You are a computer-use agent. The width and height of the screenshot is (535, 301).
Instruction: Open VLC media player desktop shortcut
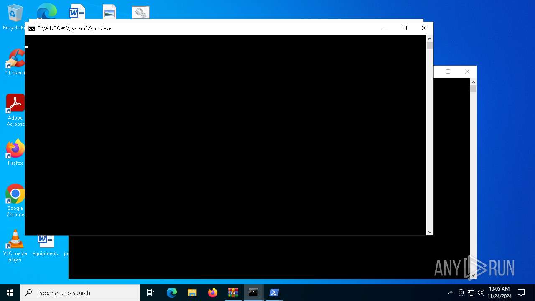(x=15, y=246)
